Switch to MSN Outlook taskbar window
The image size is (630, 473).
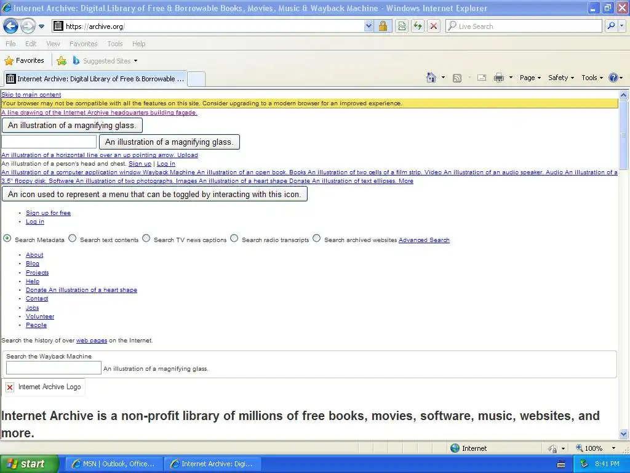[x=113, y=464]
